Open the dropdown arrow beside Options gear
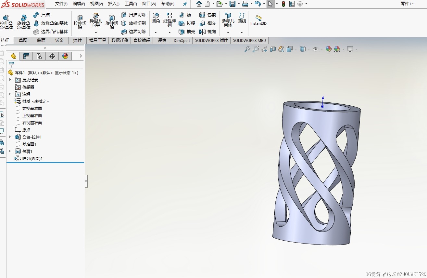The width and height of the screenshot is (427, 278). coord(306,4)
